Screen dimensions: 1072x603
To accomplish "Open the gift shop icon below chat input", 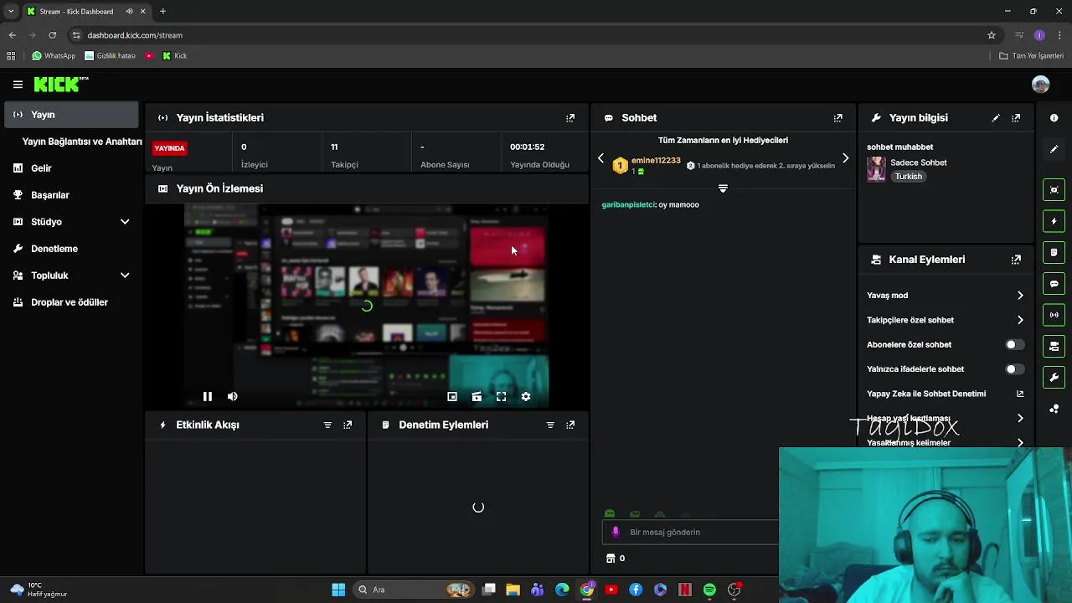I will (x=611, y=559).
